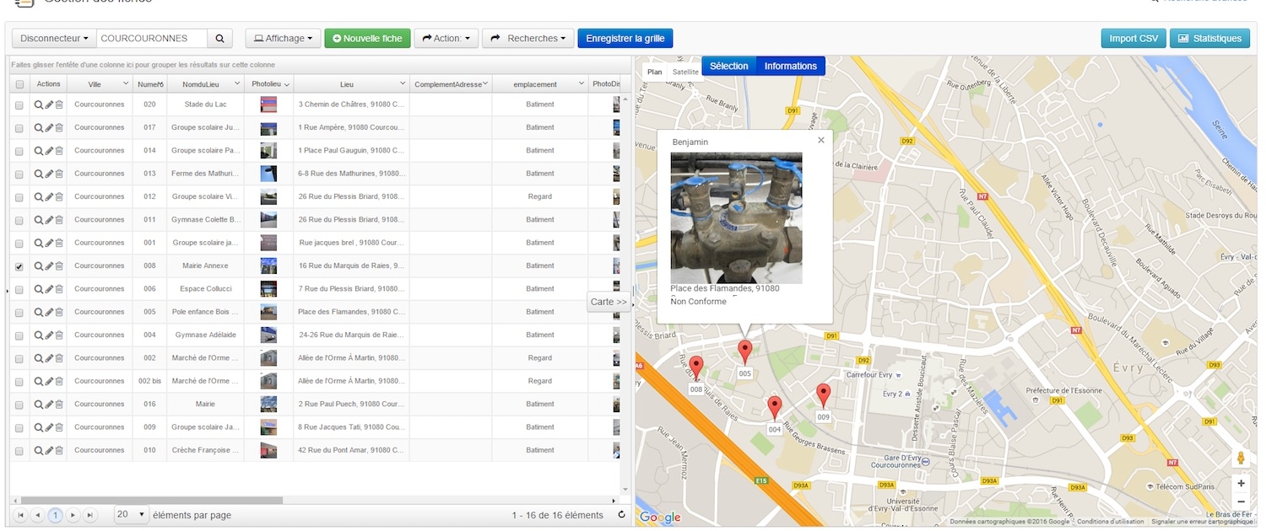Click the Carte >> toggle button
This screenshot has width=1266, height=531.
(609, 302)
